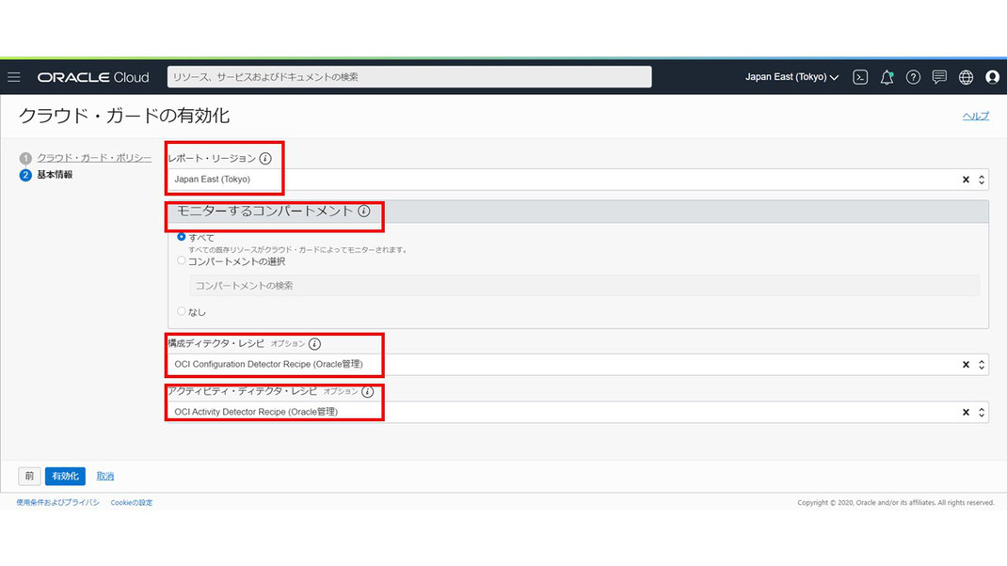Select the なし radio option

[182, 311]
